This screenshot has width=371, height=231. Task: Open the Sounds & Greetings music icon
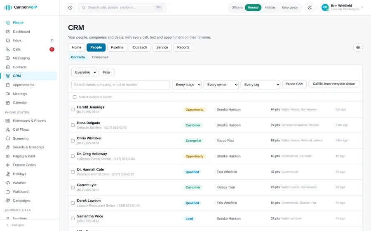[8, 147]
